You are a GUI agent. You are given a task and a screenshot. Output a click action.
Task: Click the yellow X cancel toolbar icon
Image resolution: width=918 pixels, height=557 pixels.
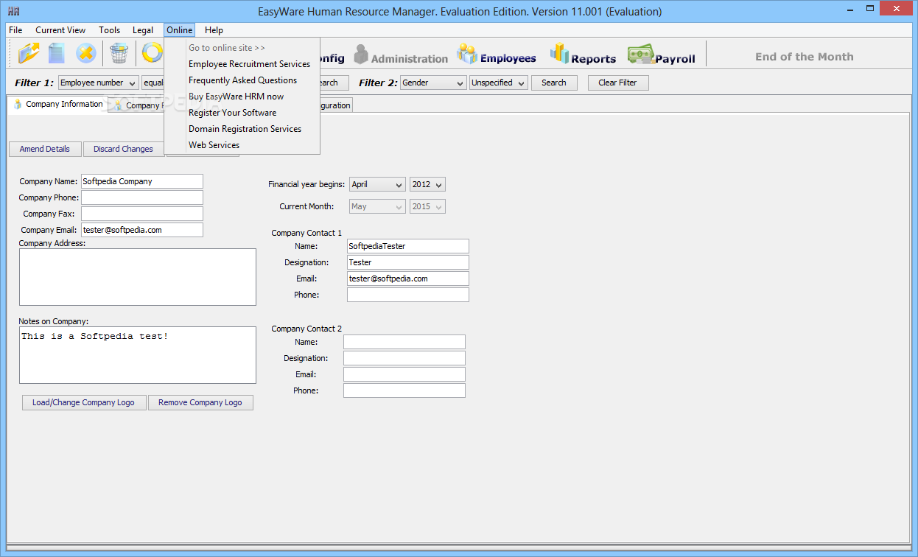(x=86, y=53)
